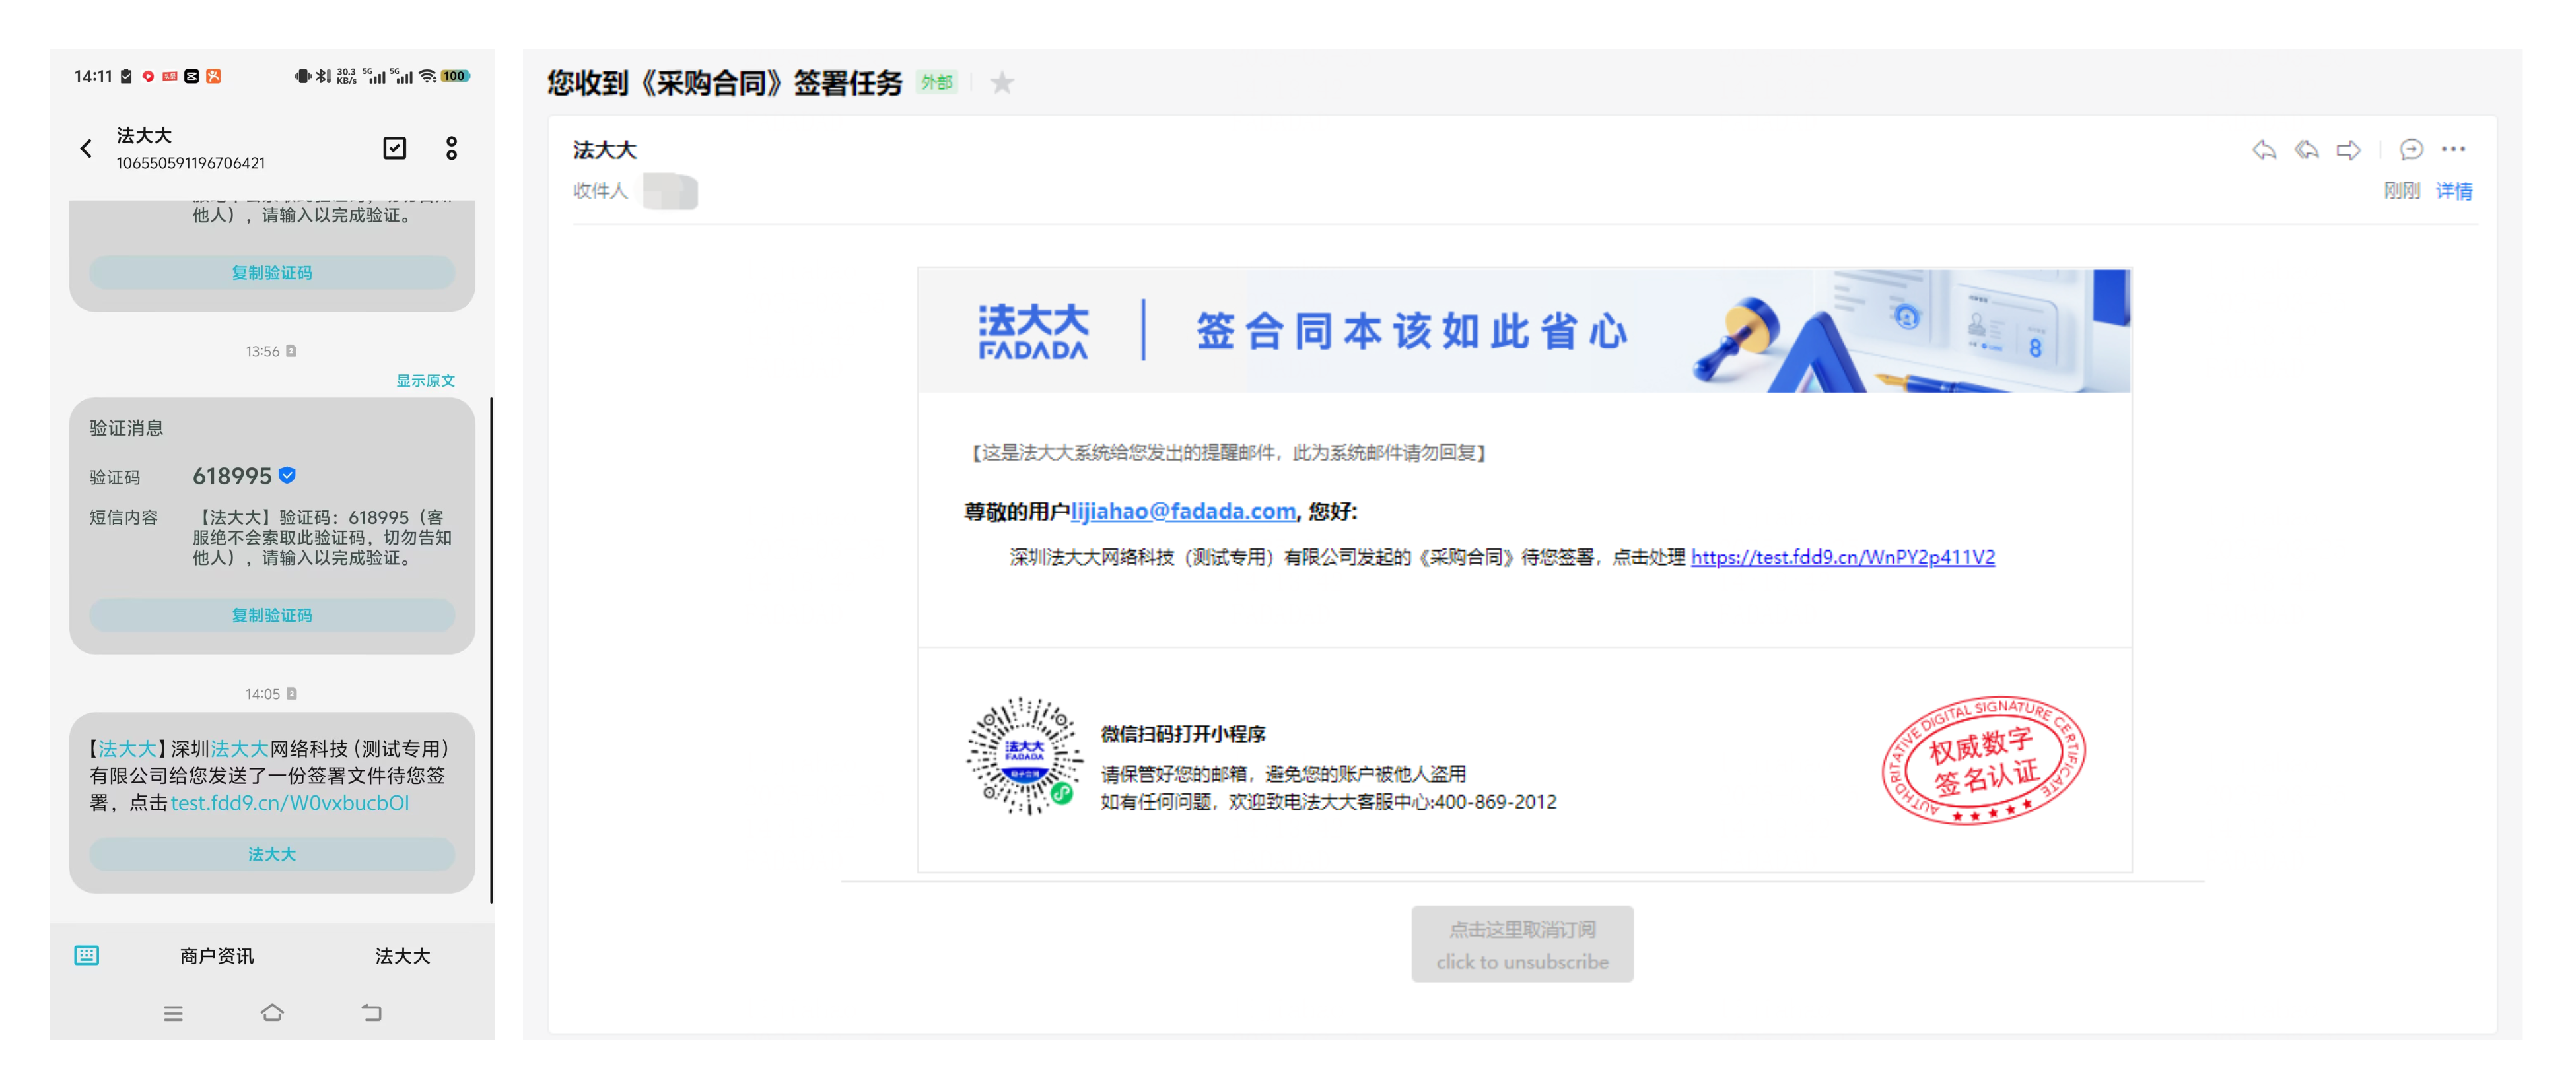Screen dimensions: 2572x1089
Task: Open the 法大大 bottom menu
Action: coord(402,956)
